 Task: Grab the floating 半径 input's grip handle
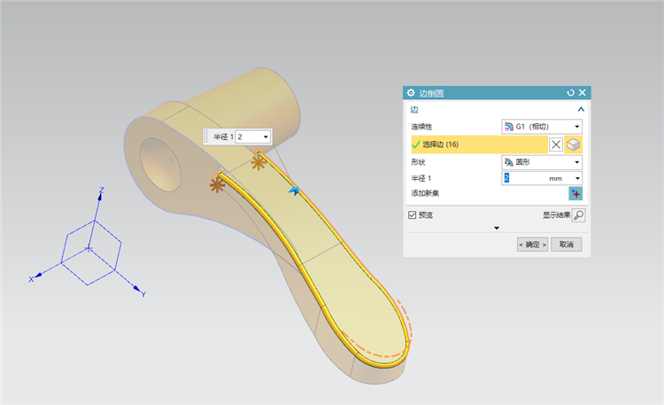coord(205,136)
